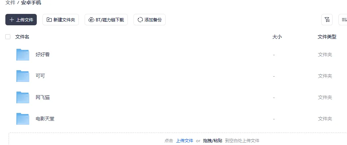Sort by the 文件类型 column header
This screenshot has height=145, width=347.
(327, 37)
